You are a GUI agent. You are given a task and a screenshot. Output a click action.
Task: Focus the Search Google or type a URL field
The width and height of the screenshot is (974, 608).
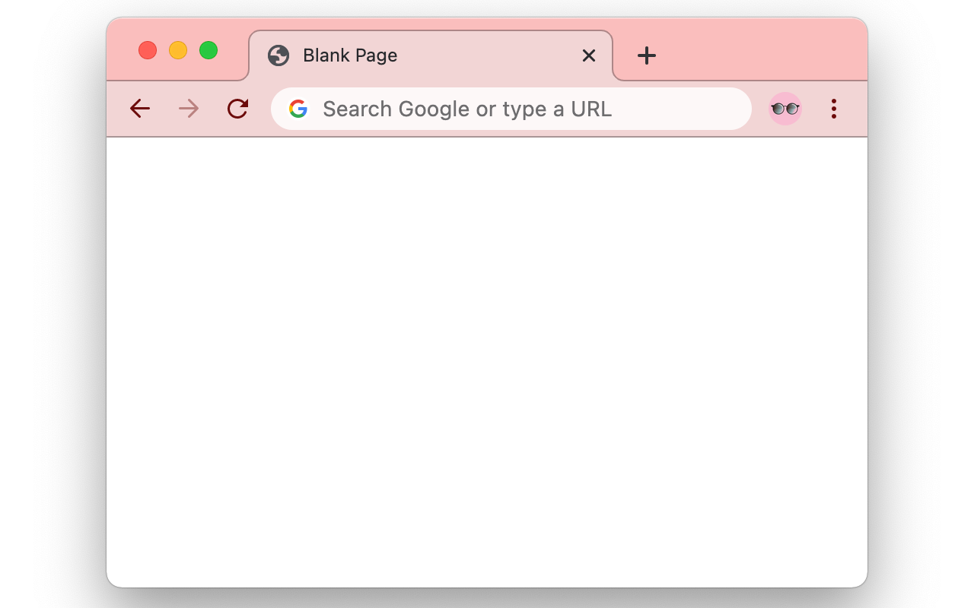pos(467,109)
